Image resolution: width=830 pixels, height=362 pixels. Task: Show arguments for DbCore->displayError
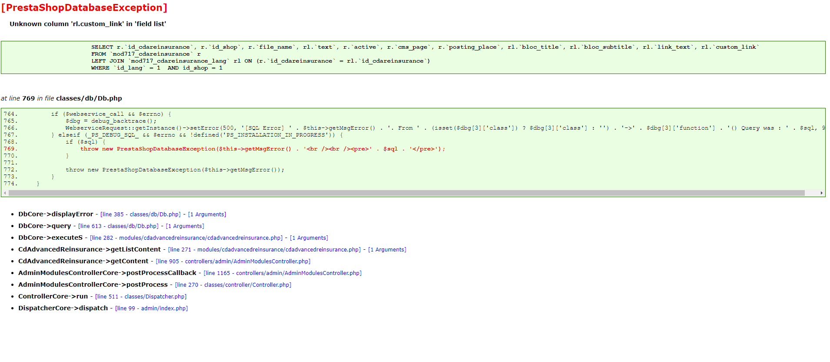pyautogui.click(x=207, y=215)
